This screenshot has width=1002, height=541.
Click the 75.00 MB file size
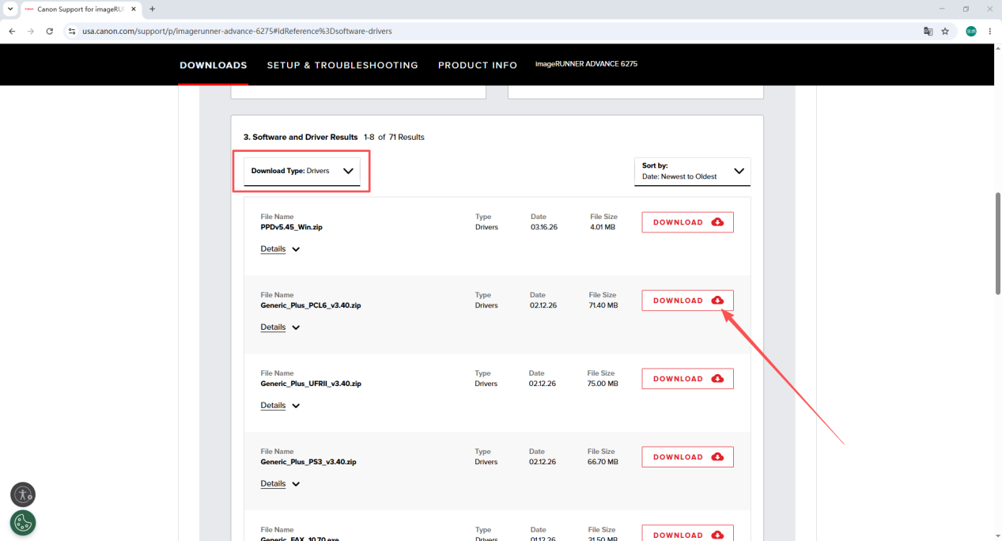pyautogui.click(x=603, y=384)
